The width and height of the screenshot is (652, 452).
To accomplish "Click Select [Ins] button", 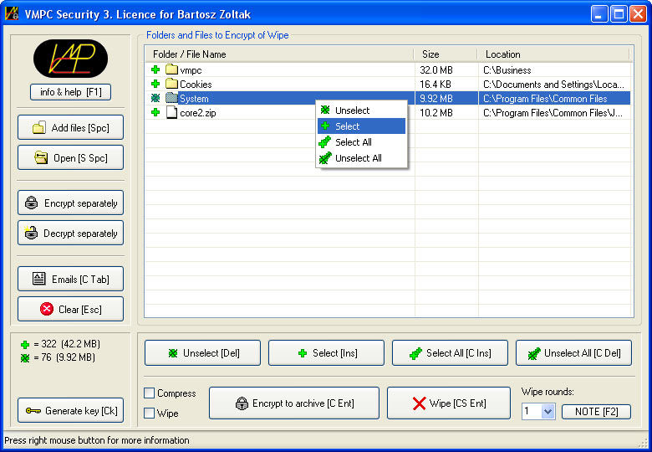I will coord(326,353).
